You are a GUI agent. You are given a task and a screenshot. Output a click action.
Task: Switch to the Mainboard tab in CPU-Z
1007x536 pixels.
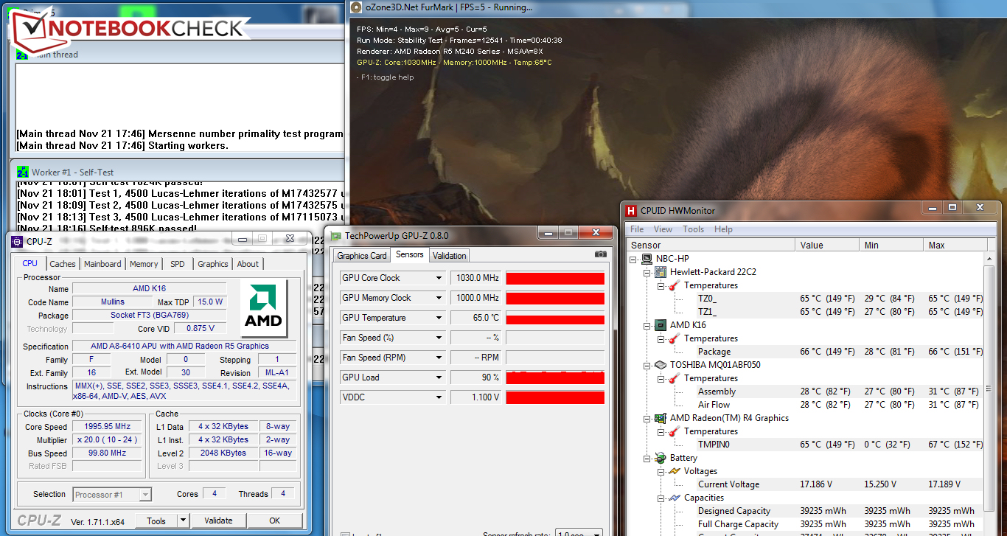(102, 264)
